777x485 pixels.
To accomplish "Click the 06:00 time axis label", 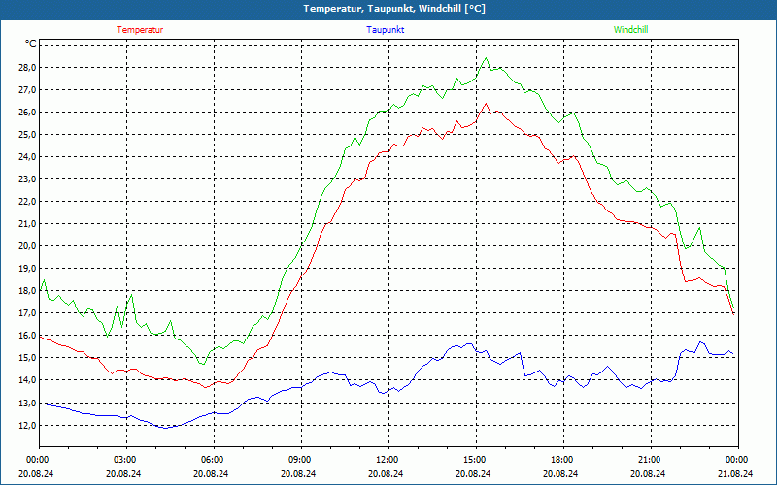I will coord(214,459).
